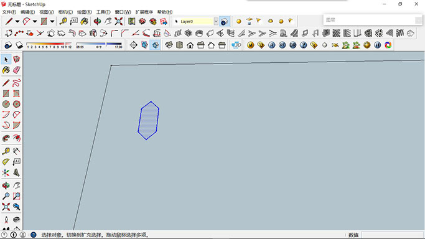Choose the Make Component tool

point(17,59)
